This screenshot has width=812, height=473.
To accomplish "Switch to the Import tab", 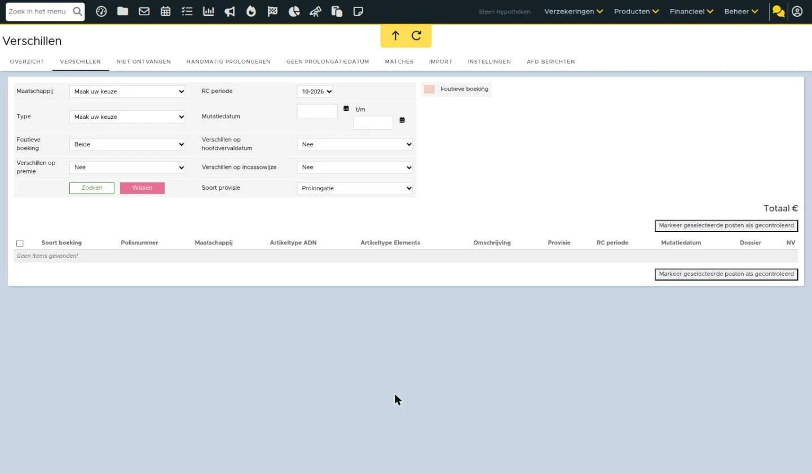I will click(440, 61).
